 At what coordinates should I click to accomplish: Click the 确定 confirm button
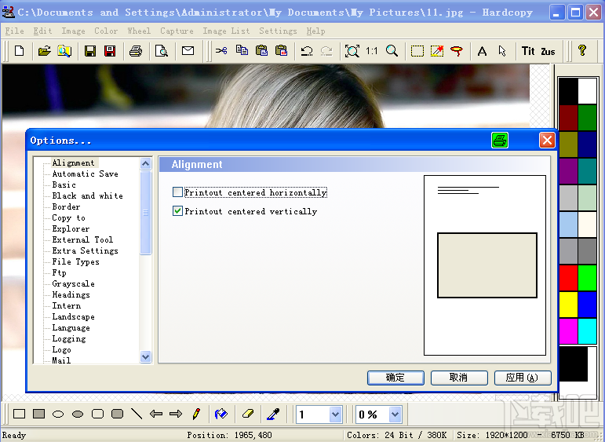[x=395, y=378]
